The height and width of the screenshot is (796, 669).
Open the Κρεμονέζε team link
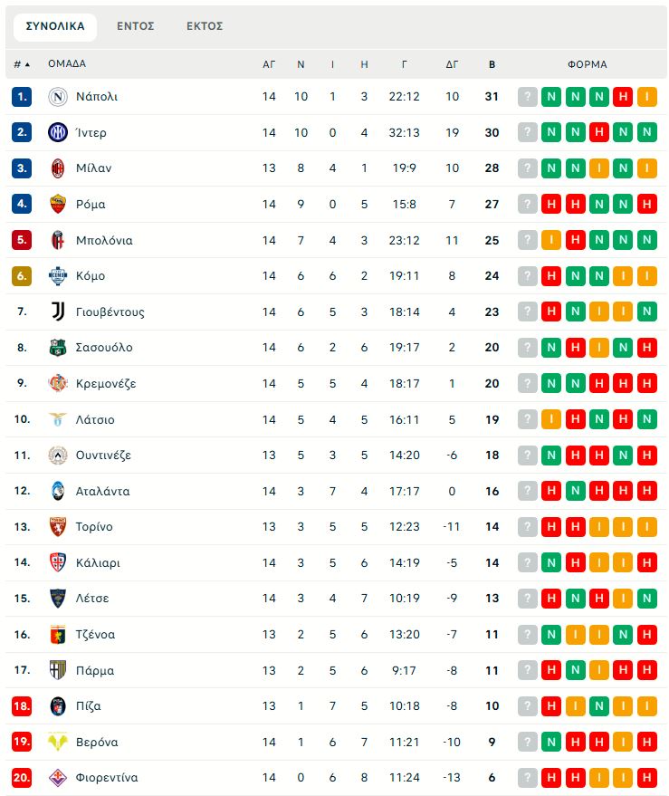pos(106,383)
